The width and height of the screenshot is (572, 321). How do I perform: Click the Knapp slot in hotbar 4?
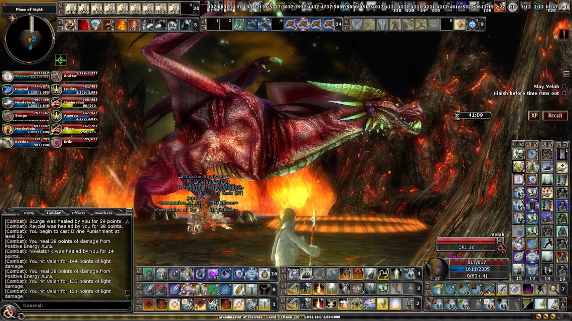coord(294,273)
